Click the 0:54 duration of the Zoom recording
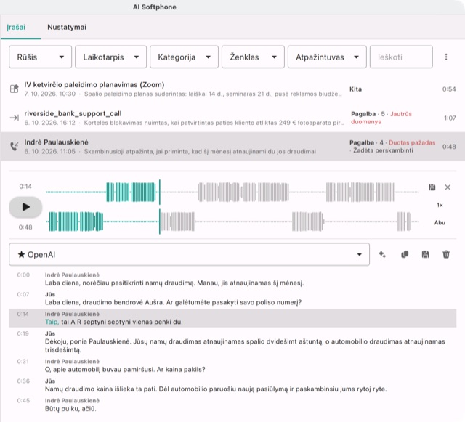Screen dimensions: 465x422 [x=449, y=89]
